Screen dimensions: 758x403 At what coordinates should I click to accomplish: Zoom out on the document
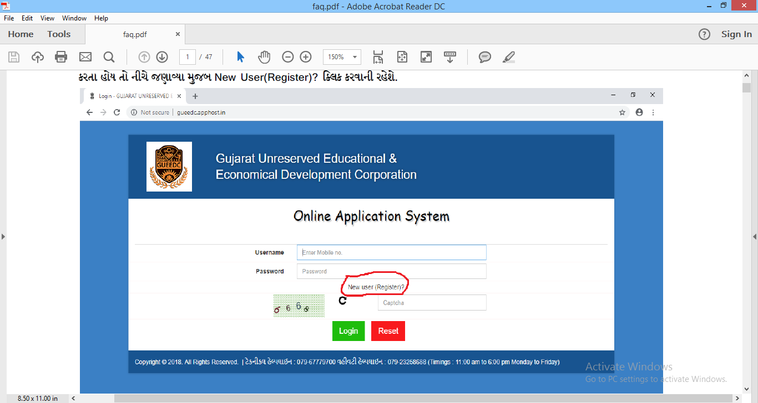[x=287, y=56]
